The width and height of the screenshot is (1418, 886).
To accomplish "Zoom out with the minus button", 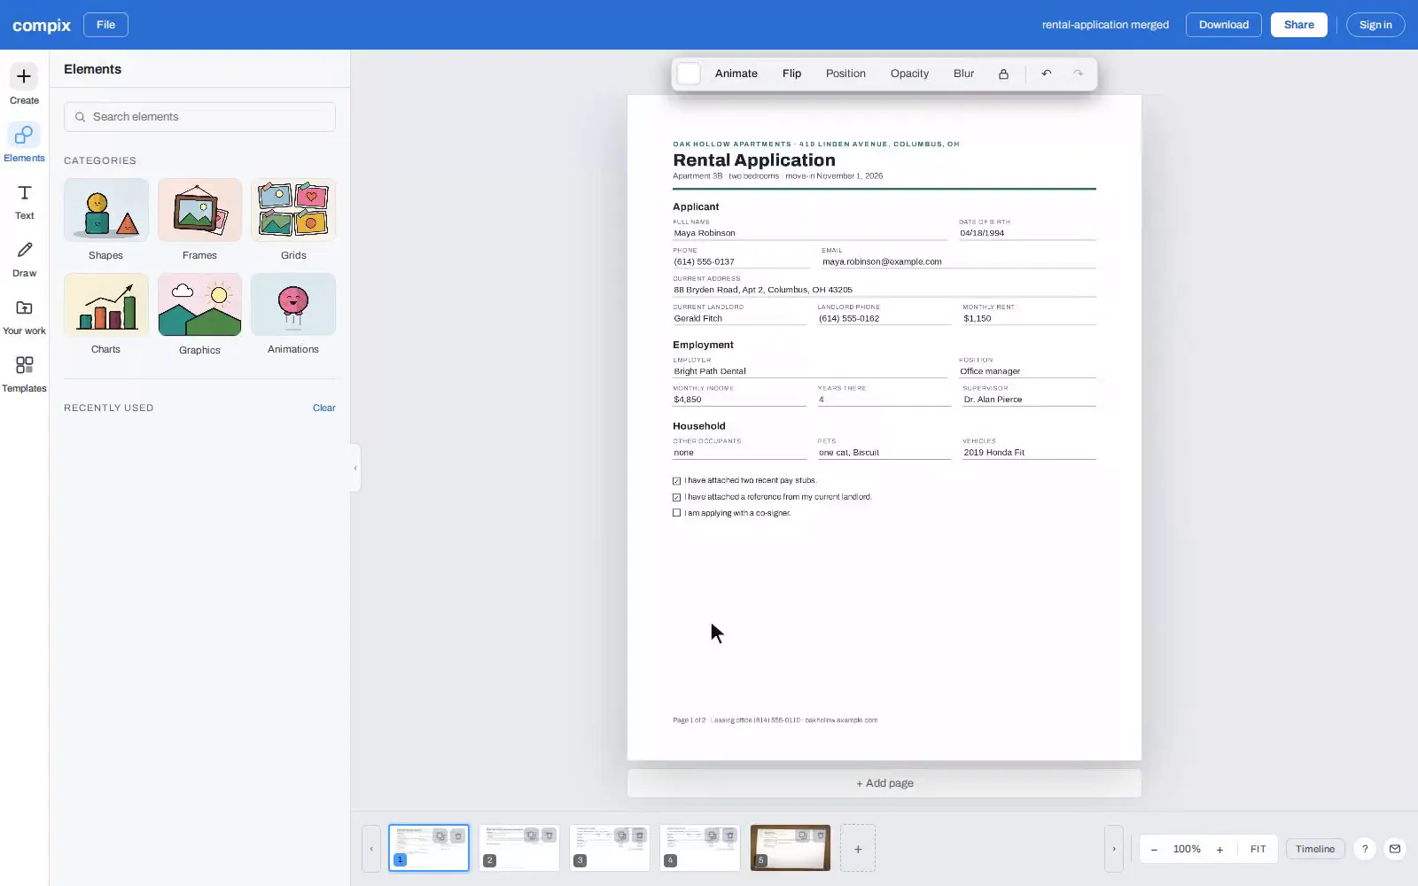I will (1154, 849).
